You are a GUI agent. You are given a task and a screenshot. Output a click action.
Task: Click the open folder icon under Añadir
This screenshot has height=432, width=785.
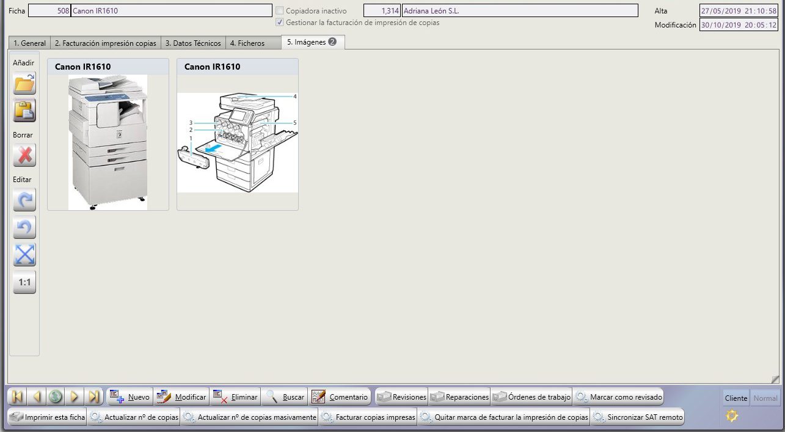pos(24,83)
